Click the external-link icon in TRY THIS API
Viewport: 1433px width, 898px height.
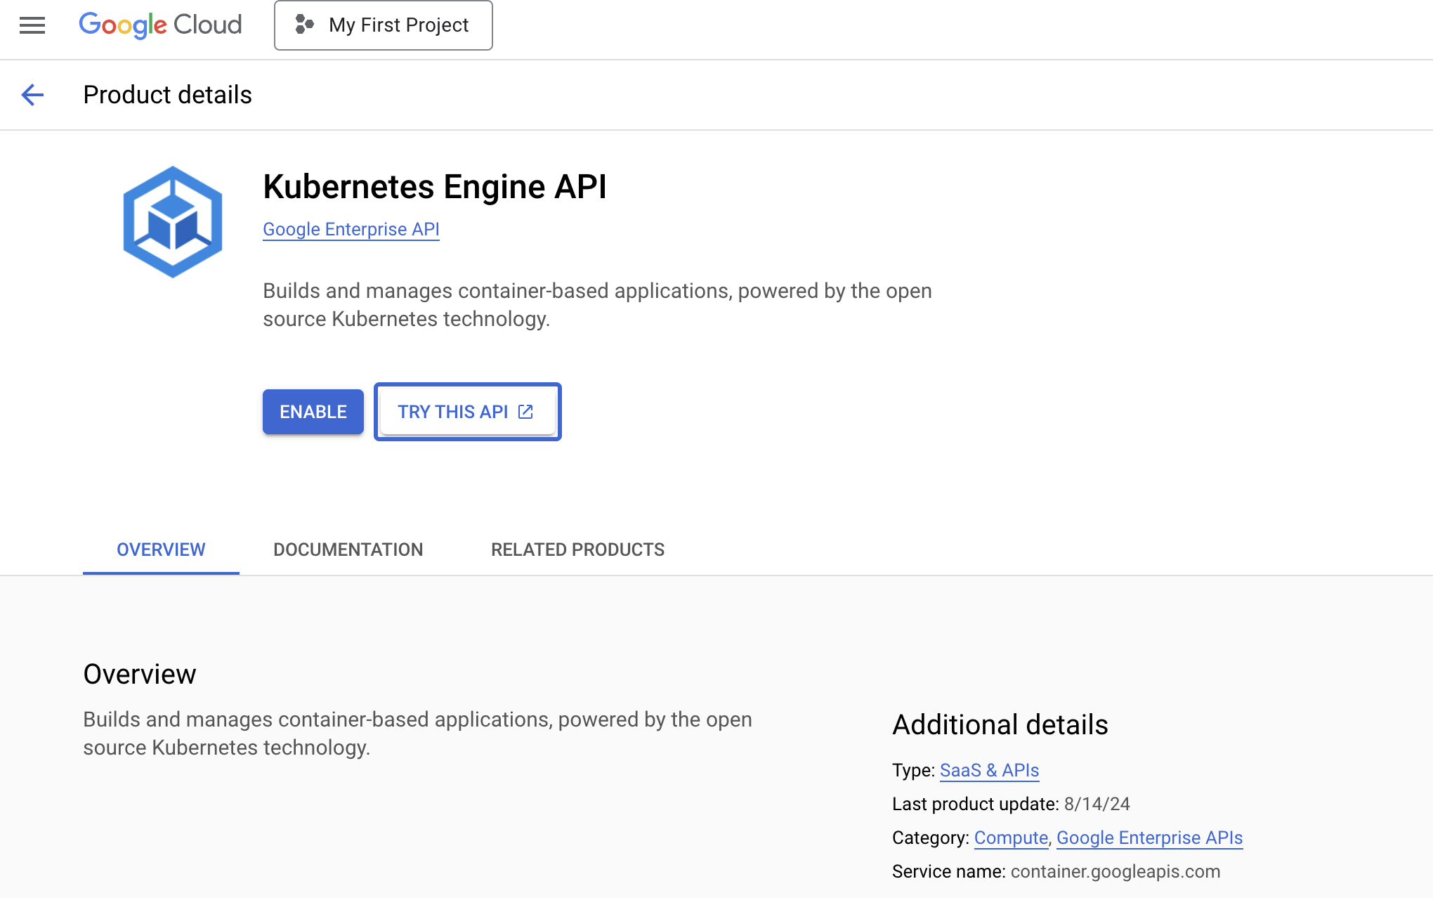coord(525,412)
